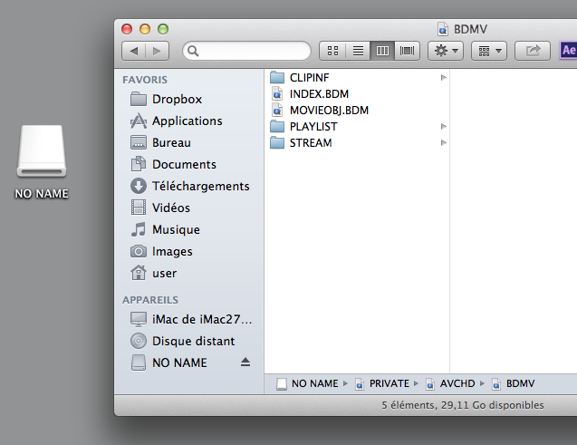Eject the NO NAME volume
The image size is (577, 445).
pos(245,363)
